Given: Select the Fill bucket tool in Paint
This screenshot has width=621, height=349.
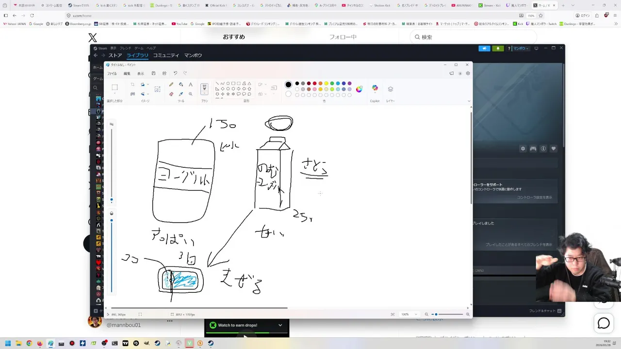Looking at the screenshot, I should point(181,84).
